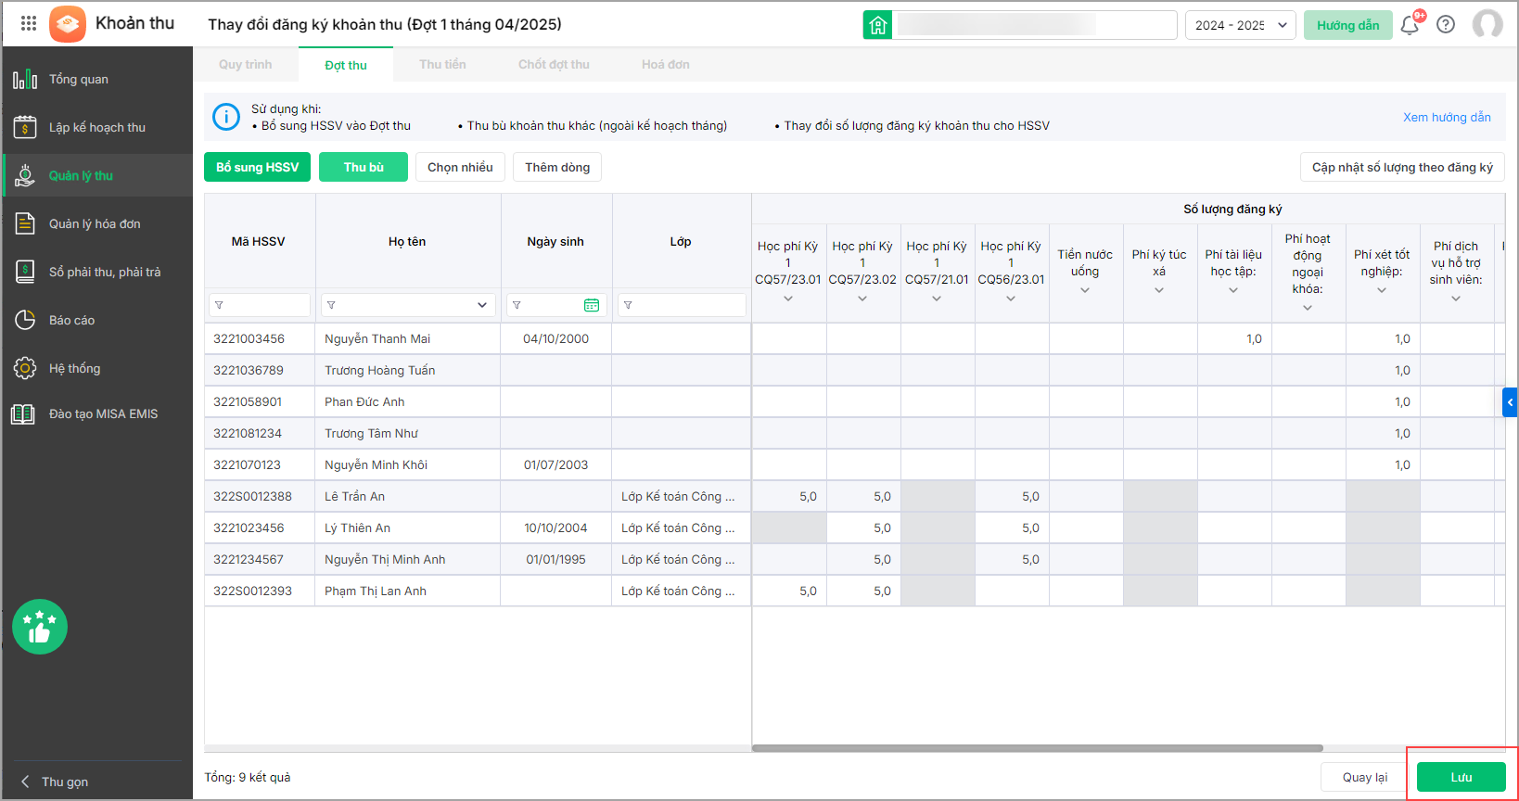The width and height of the screenshot is (1519, 801).
Task: Expand the blue side panel arrow
Action: click(1510, 402)
